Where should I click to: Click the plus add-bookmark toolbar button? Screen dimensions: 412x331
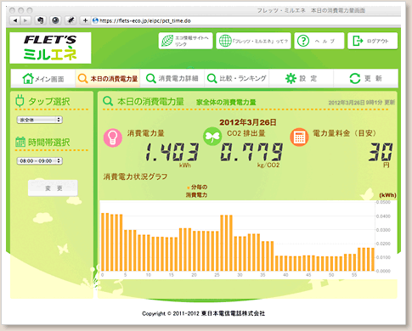(x=85, y=20)
